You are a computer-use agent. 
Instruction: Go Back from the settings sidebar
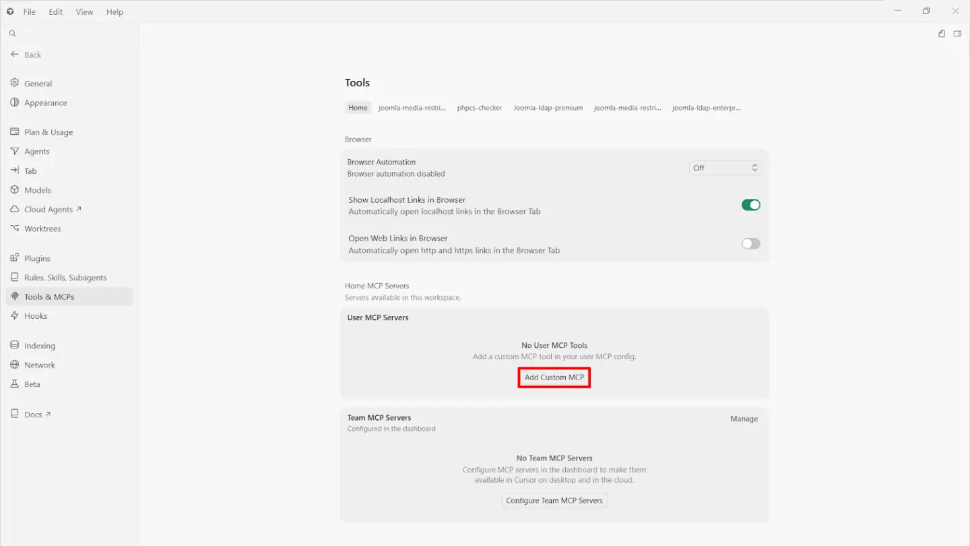click(x=26, y=55)
